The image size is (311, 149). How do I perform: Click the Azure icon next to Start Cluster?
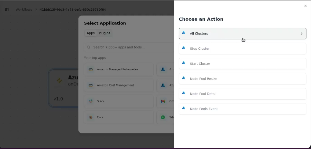click(184, 63)
